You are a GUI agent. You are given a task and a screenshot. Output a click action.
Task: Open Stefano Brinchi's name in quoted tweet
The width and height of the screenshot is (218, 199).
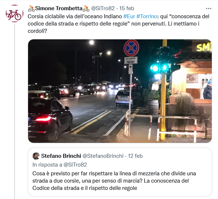[61, 156]
